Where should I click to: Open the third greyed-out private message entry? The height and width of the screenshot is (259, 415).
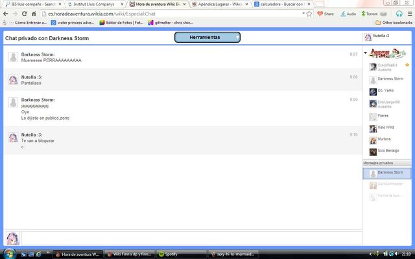387,197
